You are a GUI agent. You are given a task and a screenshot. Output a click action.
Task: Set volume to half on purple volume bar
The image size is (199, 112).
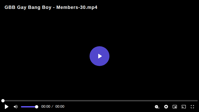point(29,107)
